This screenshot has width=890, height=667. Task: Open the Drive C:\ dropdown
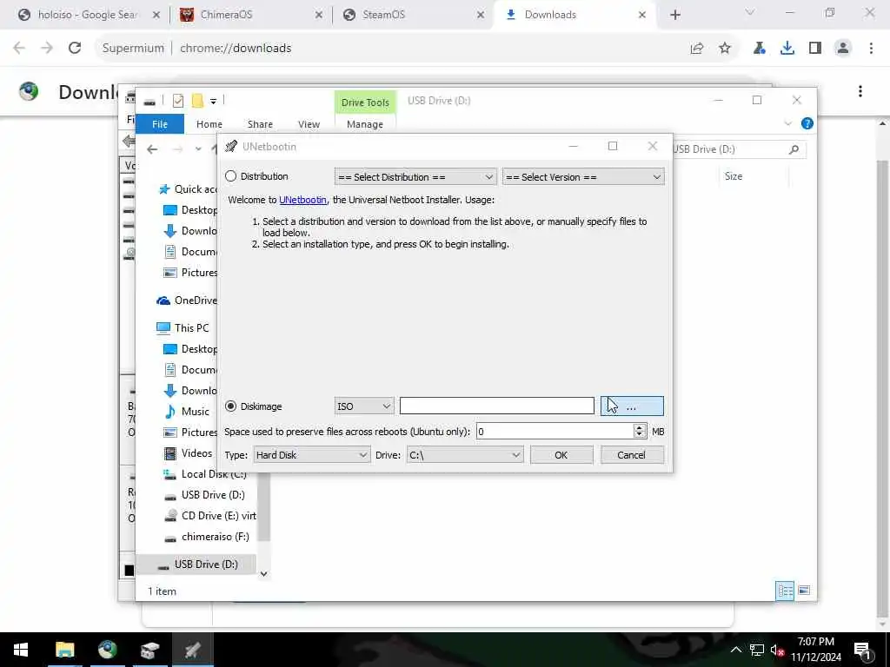point(464,455)
